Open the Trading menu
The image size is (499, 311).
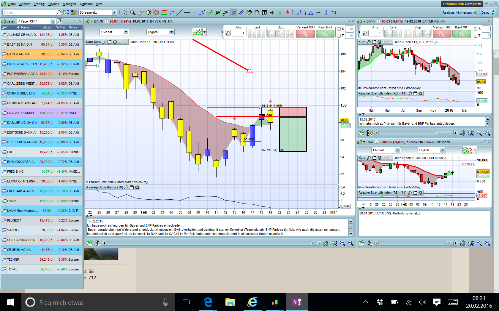click(x=39, y=4)
